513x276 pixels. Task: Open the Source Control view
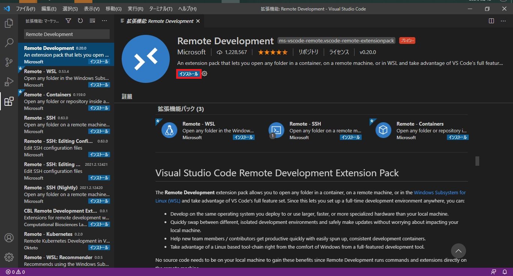[9, 62]
